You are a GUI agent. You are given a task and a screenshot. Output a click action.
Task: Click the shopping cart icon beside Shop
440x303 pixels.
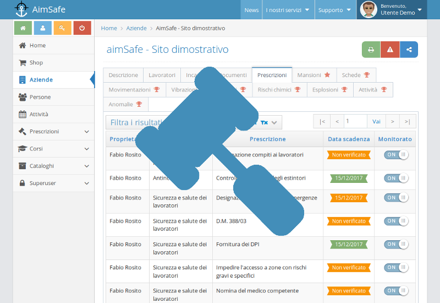click(23, 63)
